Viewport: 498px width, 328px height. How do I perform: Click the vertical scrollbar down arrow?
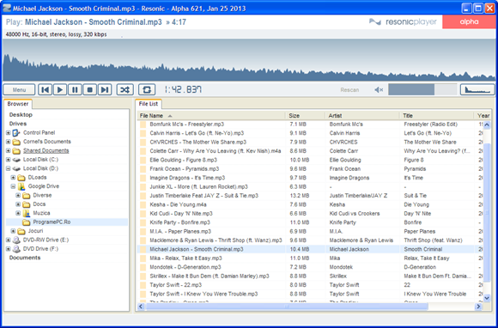487,297
